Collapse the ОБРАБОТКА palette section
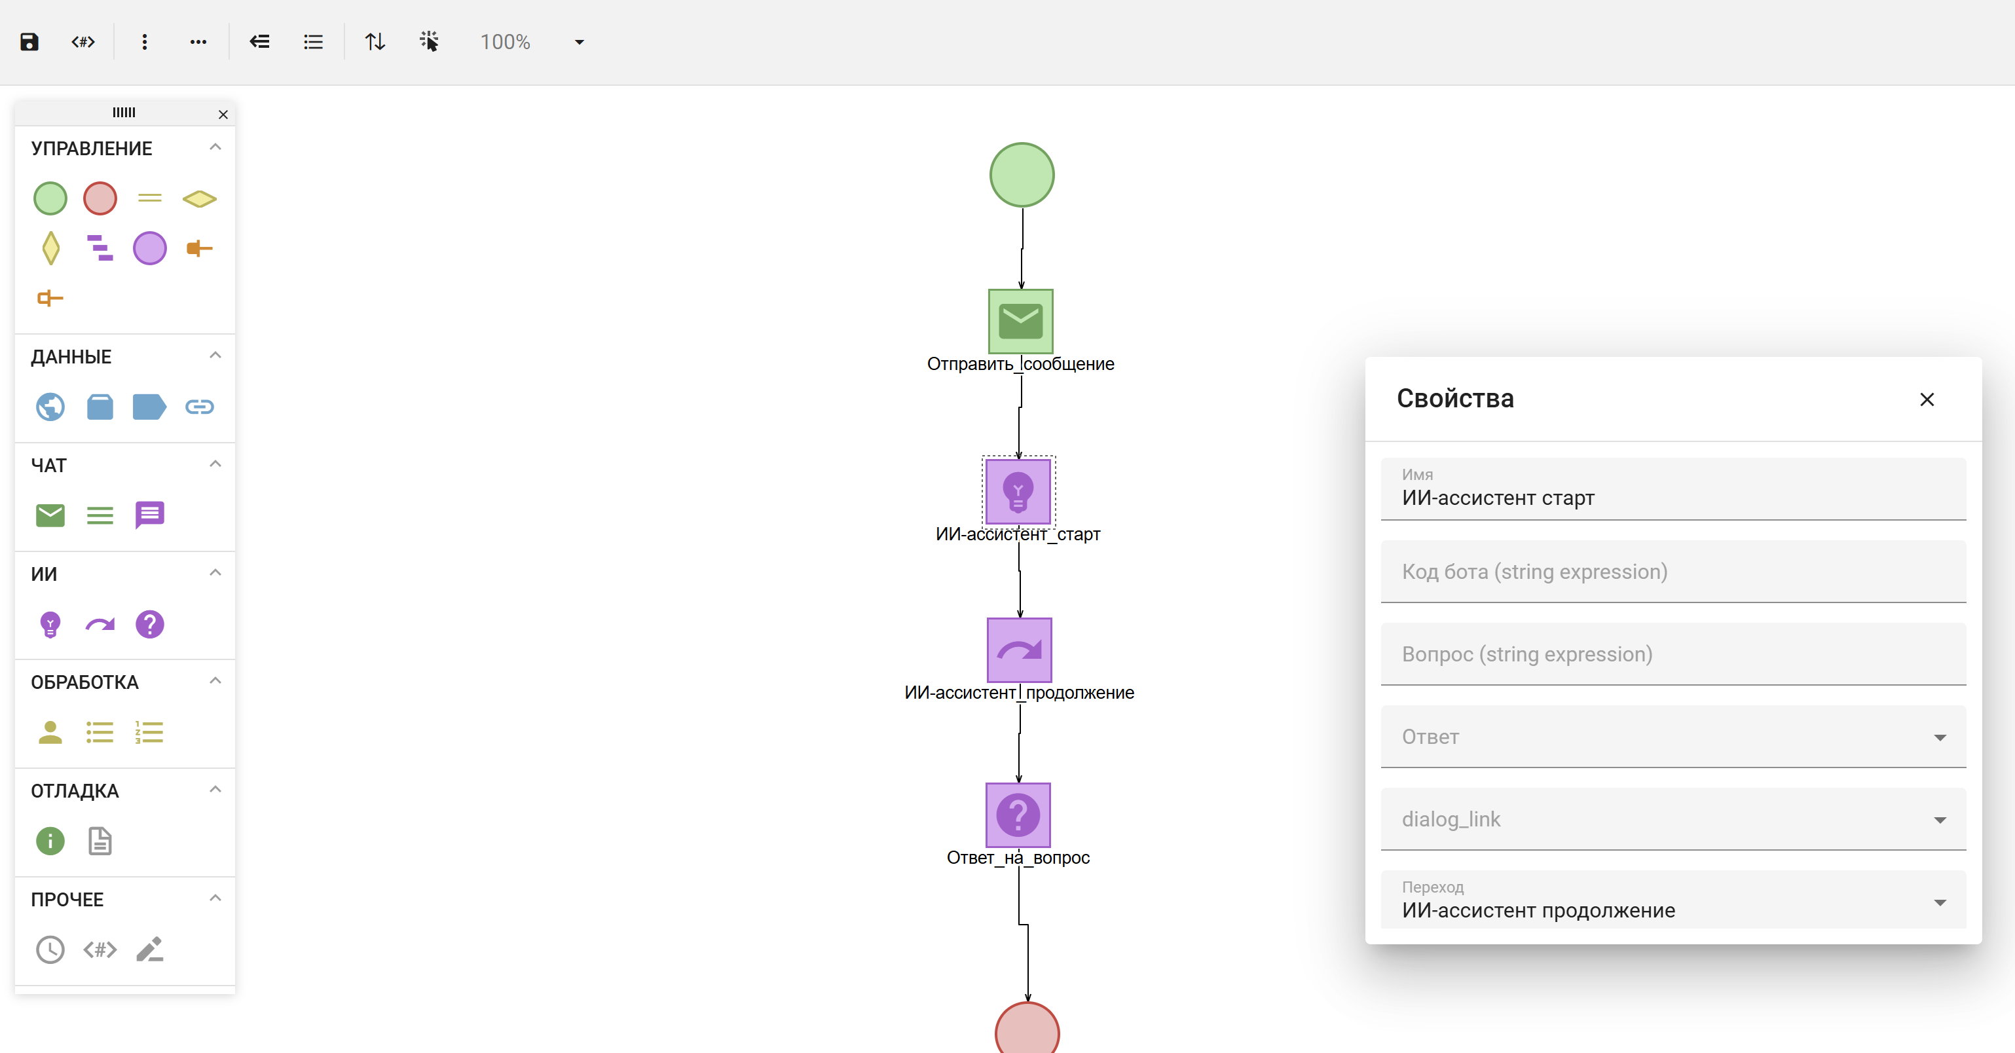Viewport: 2015px width, 1053px height. pos(215,680)
